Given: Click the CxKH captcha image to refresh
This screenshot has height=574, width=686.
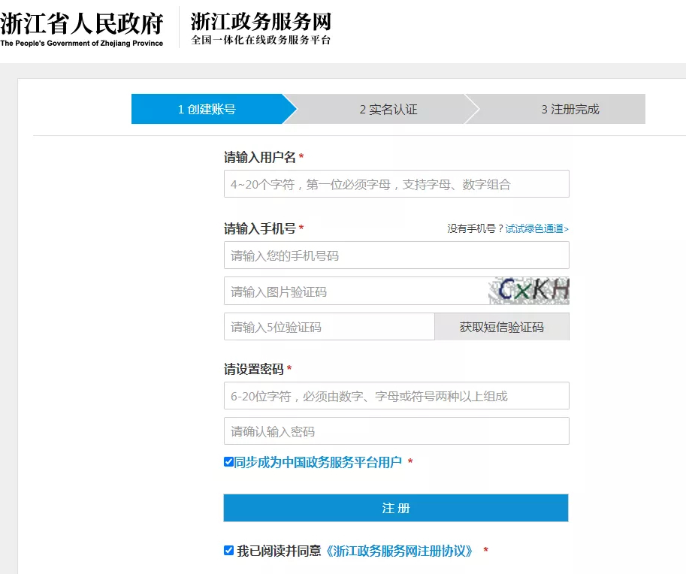Looking at the screenshot, I should [x=530, y=290].
